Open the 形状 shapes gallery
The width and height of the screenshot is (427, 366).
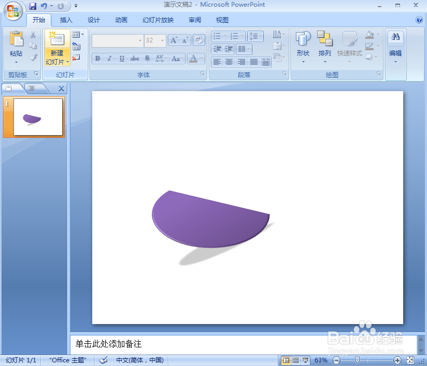pos(303,47)
